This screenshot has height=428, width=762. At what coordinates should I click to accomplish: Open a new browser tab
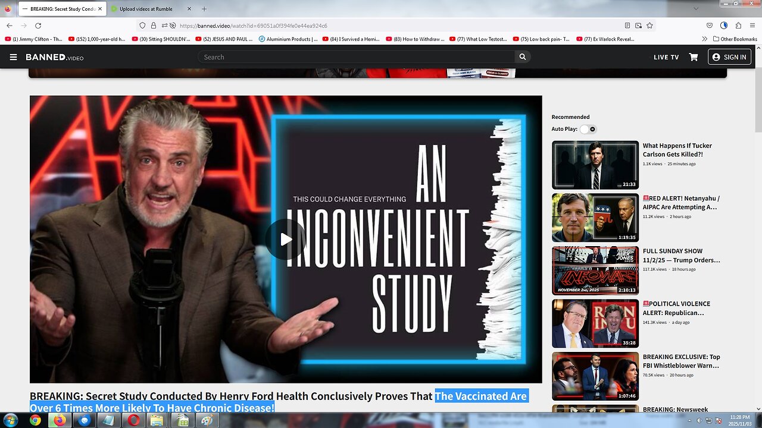(x=204, y=9)
